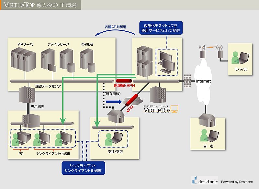The width and height of the screenshot is (259, 189).
Task: Click the 'ファイルサーバ' label
Action: point(59,44)
